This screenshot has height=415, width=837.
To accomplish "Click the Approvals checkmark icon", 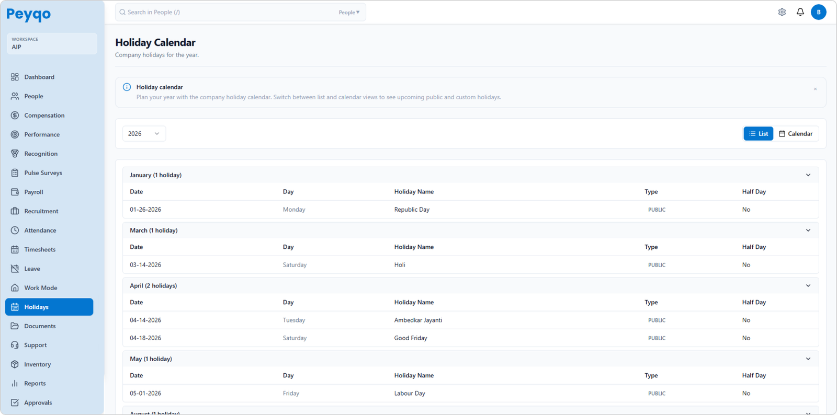I will tap(15, 402).
